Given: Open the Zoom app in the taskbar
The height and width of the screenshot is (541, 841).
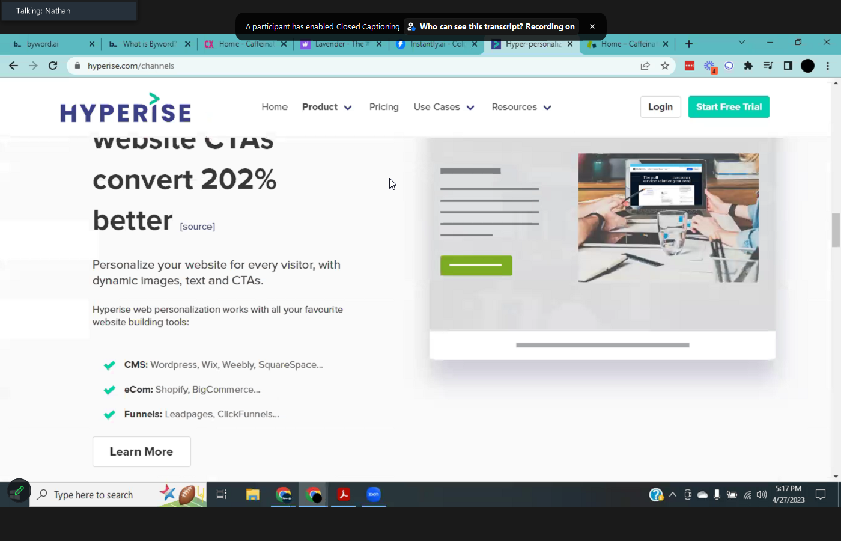Looking at the screenshot, I should (374, 494).
